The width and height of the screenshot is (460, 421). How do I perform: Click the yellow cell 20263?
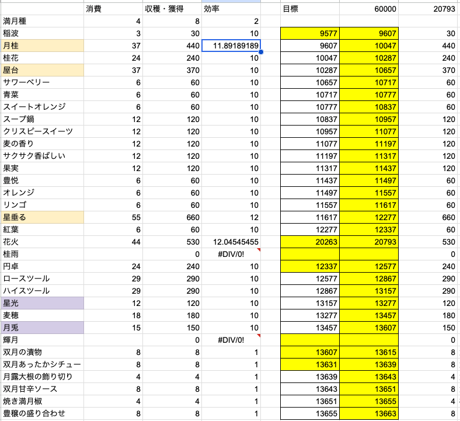(x=310, y=242)
